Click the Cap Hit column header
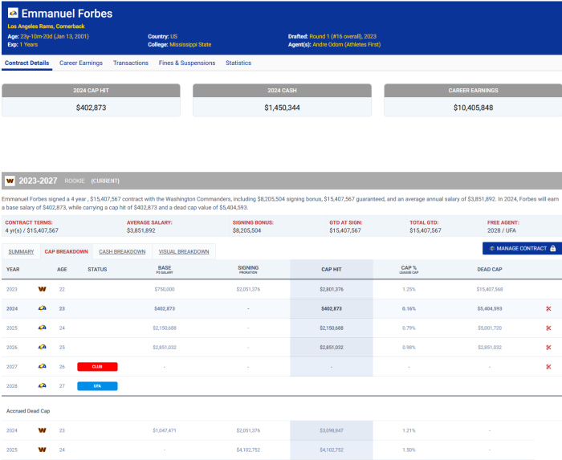Viewport: 562px width, 460px height. (332, 270)
